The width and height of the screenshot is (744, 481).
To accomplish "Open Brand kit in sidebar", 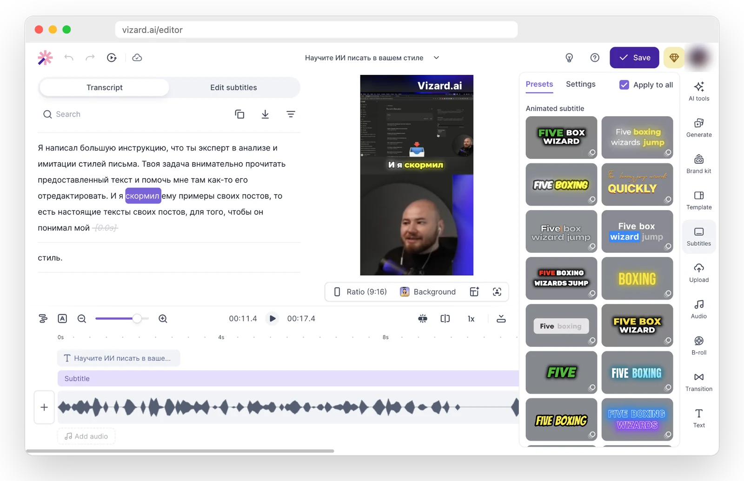I will pos(699,164).
